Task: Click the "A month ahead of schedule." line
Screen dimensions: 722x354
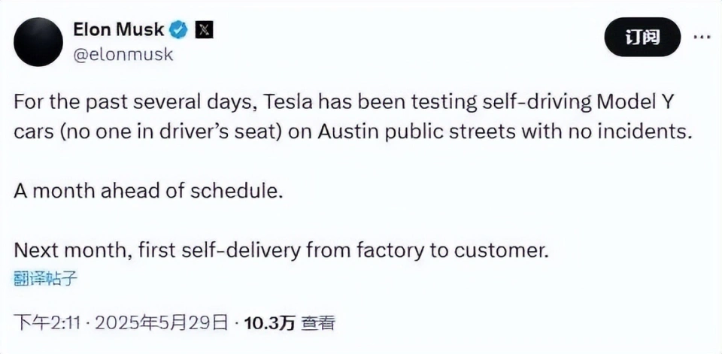Action: click(148, 192)
